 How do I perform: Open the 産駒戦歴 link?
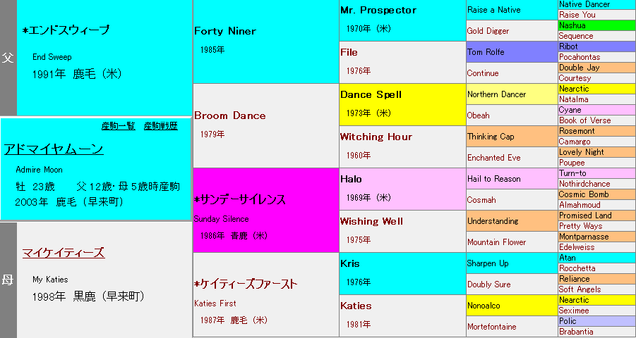click(160, 126)
